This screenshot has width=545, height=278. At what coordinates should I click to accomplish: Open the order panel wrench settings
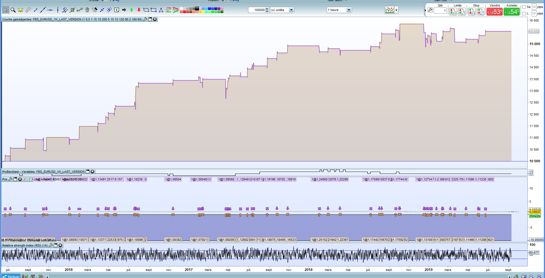[x=430, y=10]
